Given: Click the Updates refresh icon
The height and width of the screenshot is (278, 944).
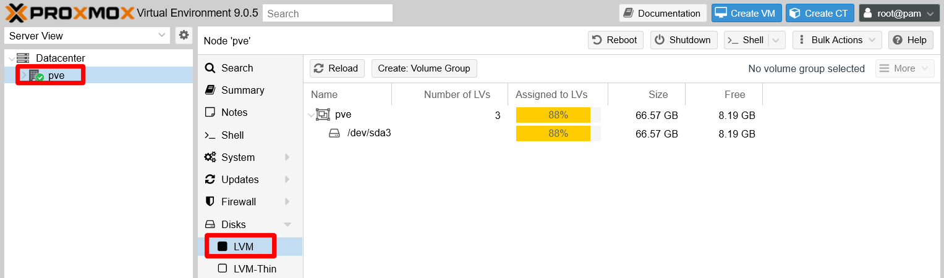Looking at the screenshot, I should tap(210, 179).
